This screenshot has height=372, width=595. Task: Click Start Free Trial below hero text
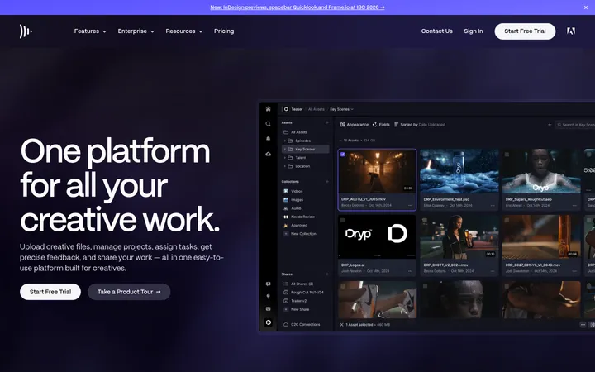coord(50,292)
